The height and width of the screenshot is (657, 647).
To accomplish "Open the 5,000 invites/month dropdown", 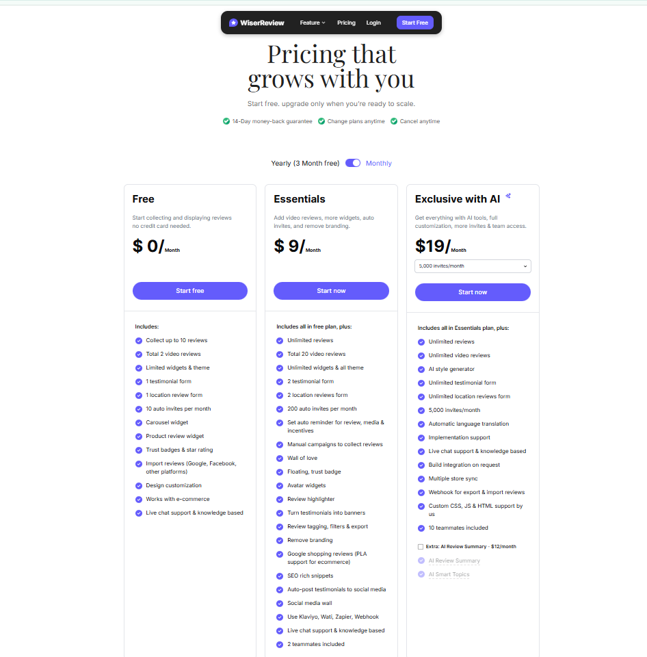I will 472,266.
